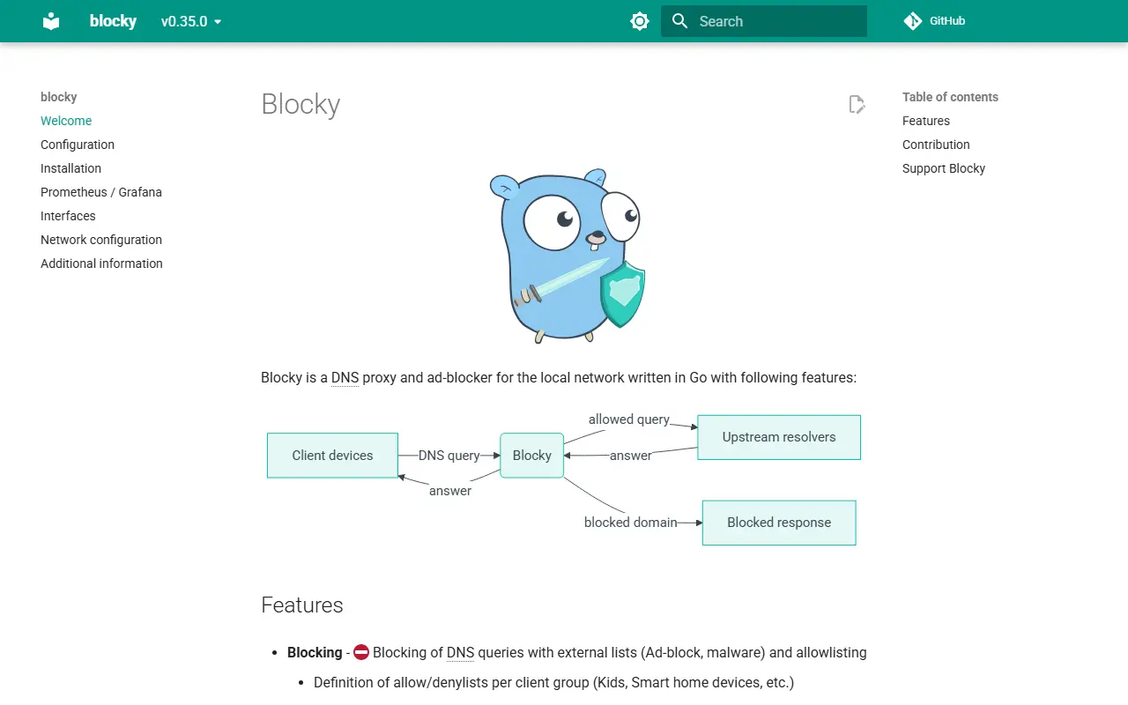Screen dimensions: 1128x705
Task: Open the Installation page
Action: click(70, 168)
